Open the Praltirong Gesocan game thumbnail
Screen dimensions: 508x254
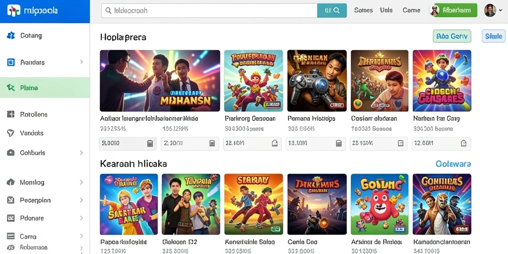254,81
